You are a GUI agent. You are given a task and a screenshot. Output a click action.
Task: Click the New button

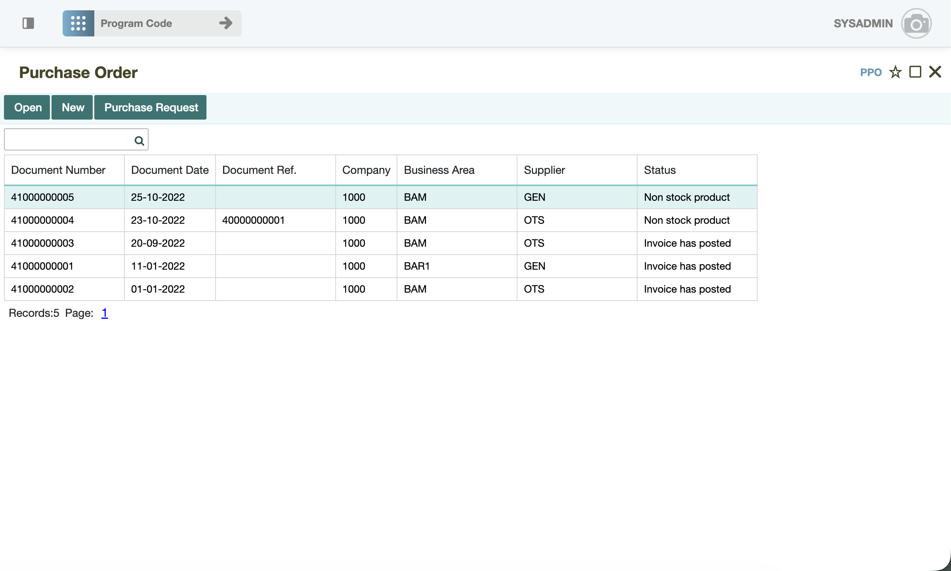point(73,107)
